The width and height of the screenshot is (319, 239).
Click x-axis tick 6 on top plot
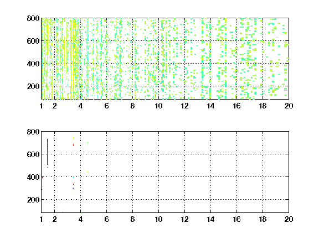[106, 106]
